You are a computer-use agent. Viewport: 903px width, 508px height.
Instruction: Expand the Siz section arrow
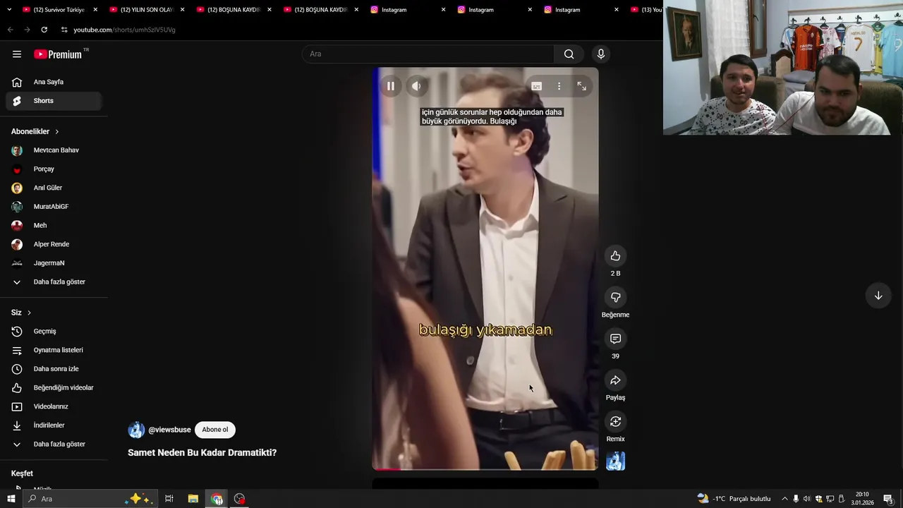point(29,313)
